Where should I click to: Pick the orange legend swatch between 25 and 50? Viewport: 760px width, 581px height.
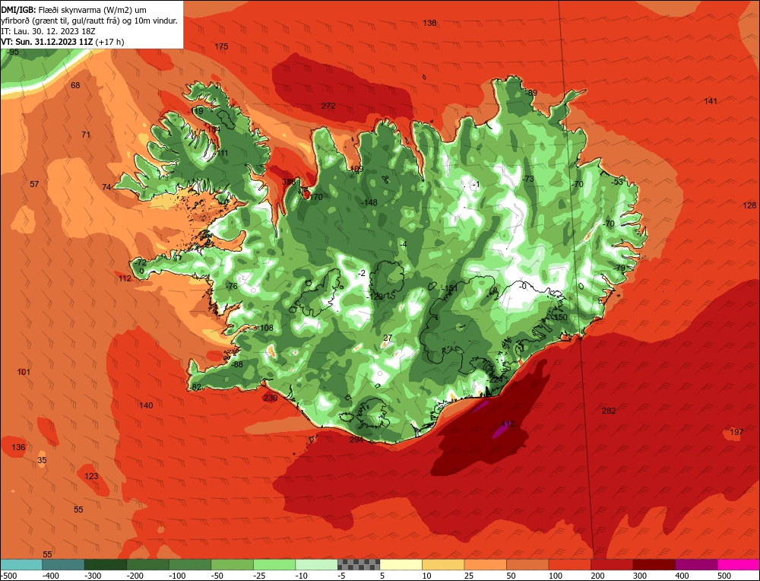pos(485,564)
